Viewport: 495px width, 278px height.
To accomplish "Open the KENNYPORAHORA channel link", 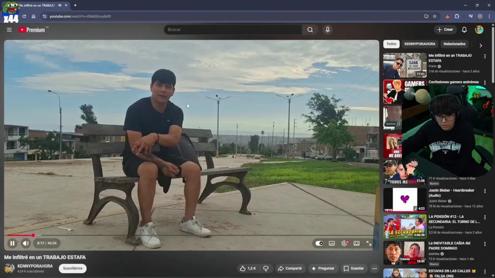I will pyautogui.click(x=35, y=266).
